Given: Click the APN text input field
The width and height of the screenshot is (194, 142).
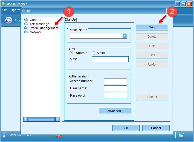Looking at the screenshot, I should point(110,59).
